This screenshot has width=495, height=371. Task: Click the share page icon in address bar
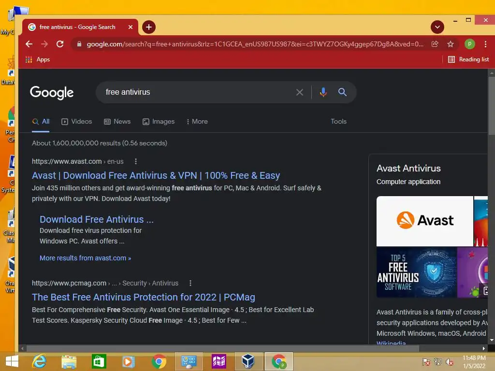[435, 44]
